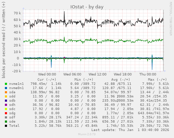Click the 'sdh' legend label

pos(12,105)
